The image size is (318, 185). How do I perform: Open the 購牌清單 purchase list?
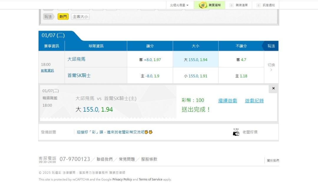(x=239, y=5)
